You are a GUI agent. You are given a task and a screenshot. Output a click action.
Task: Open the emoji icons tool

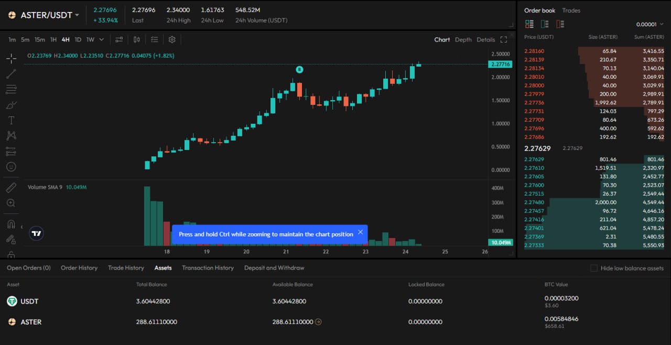pyautogui.click(x=11, y=167)
